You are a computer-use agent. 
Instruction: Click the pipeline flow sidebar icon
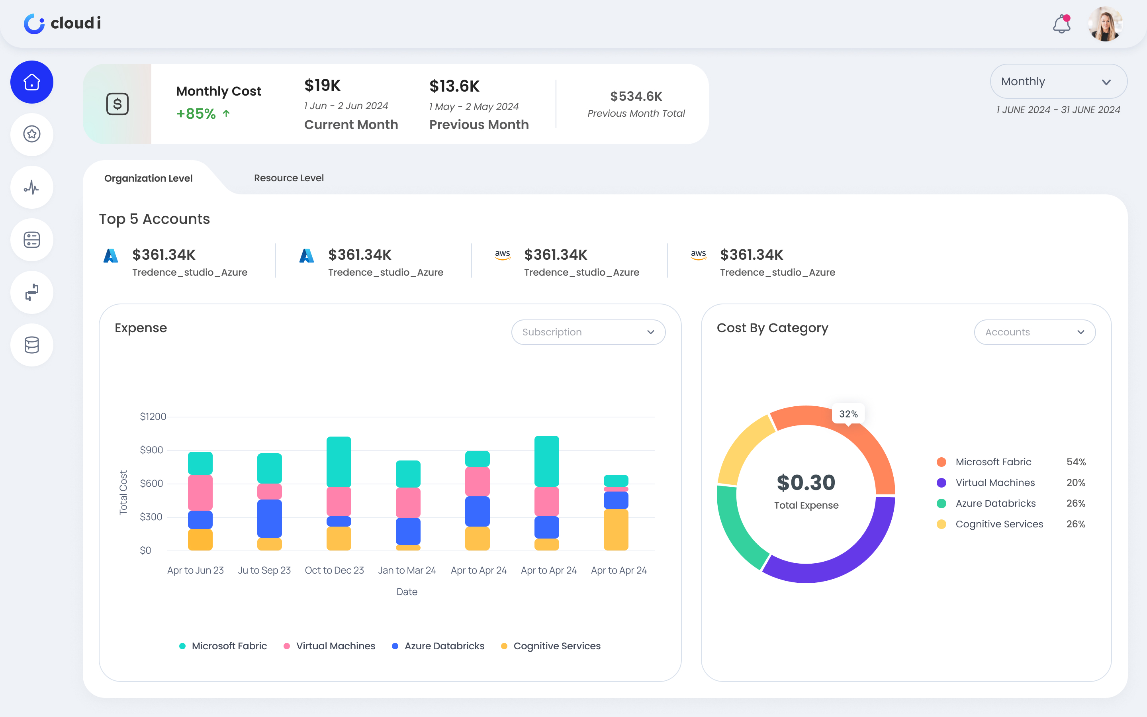coord(32,292)
